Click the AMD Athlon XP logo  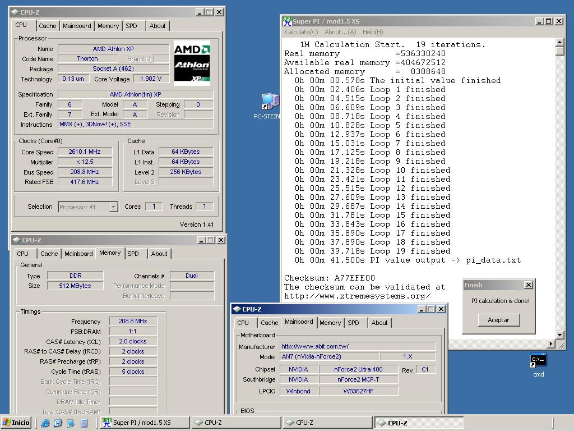(x=192, y=63)
